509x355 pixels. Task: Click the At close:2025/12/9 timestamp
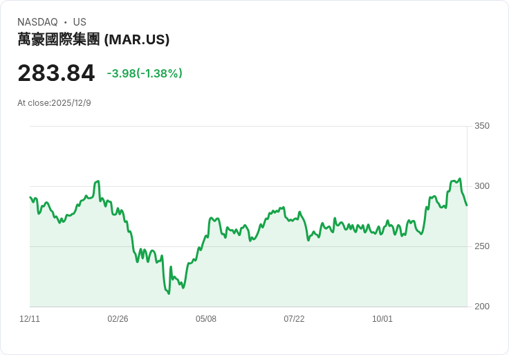click(54, 103)
